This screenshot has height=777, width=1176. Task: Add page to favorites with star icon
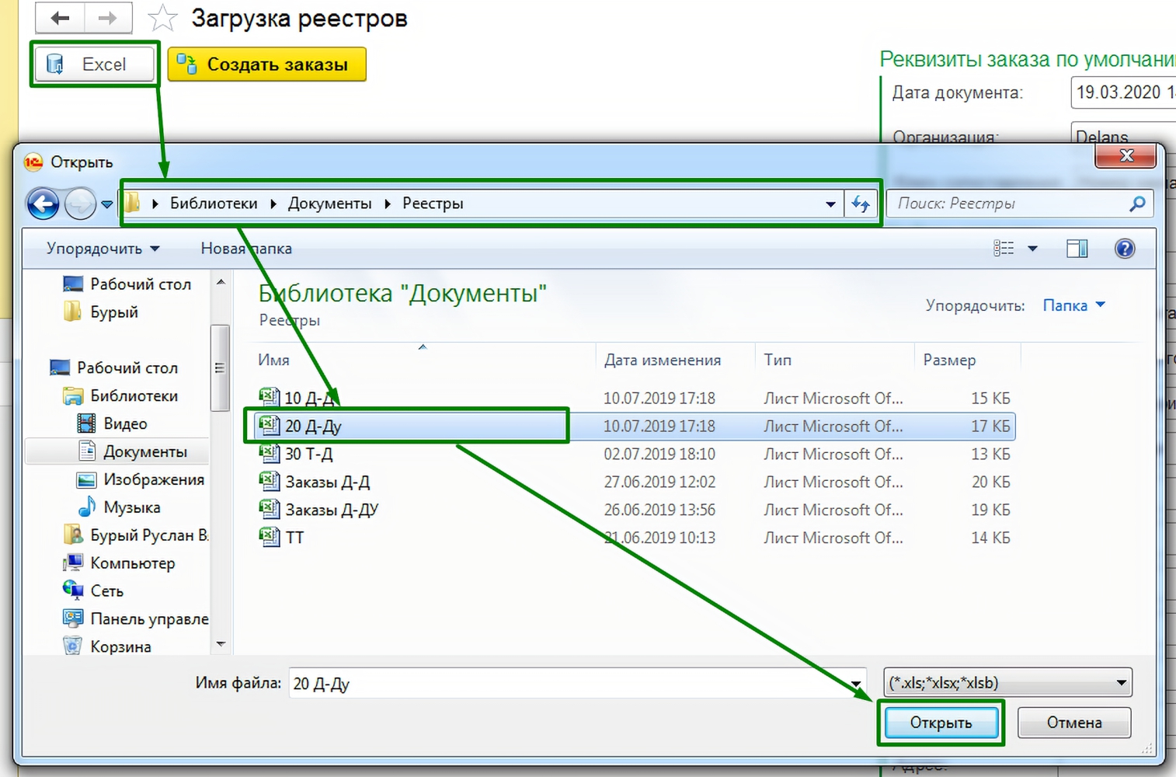(162, 18)
